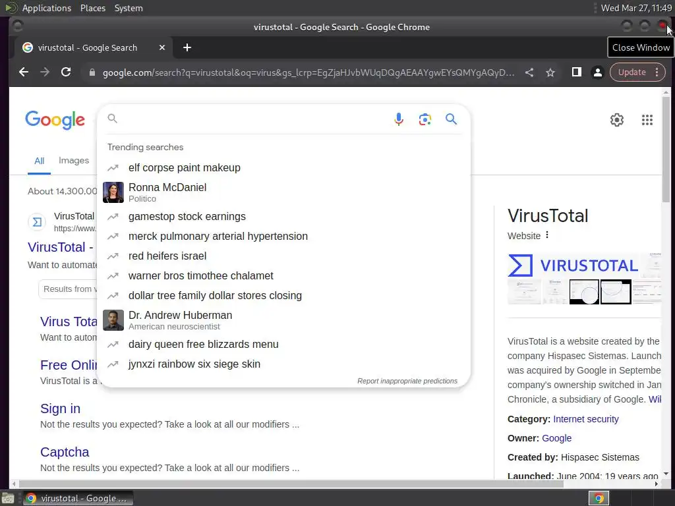Pick dairy queen free blizzards menu
The width and height of the screenshot is (675, 506).
284,344
